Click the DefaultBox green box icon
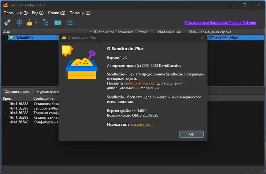 (11, 38)
